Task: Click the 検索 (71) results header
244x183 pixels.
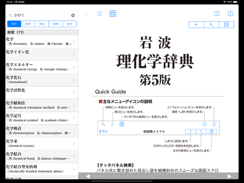Action: click(x=42, y=32)
